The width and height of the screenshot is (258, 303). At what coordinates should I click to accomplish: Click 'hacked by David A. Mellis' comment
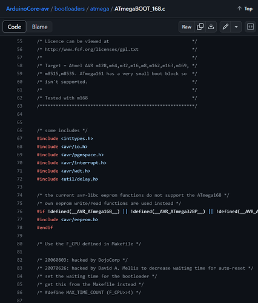[x=105, y=268]
